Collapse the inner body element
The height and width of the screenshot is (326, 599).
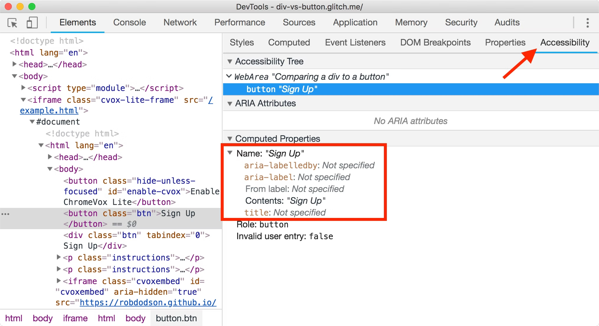50,169
